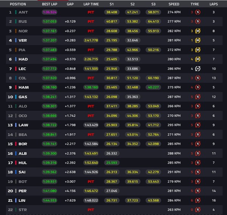The image size is (227, 215).
Task: Click the soft tyre icon in OCO row
Action: click(x=197, y=116)
